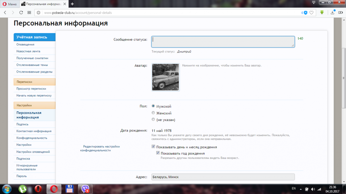Image resolution: width=346 pixels, height=194 pixels.
Task: Click the ad blocker shield icon
Action: point(306,13)
